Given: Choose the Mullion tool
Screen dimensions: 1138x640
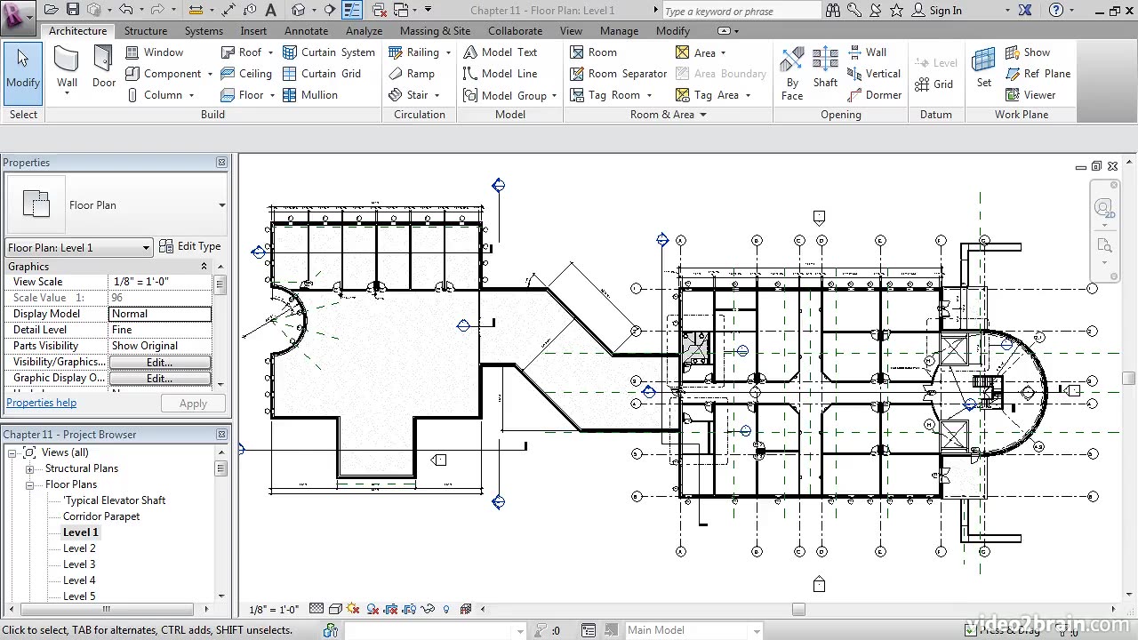Looking at the screenshot, I should coord(310,95).
